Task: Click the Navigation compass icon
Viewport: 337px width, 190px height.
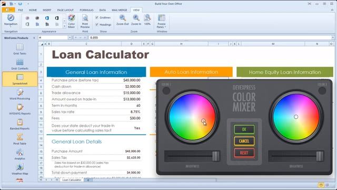Action: (11, 17)
